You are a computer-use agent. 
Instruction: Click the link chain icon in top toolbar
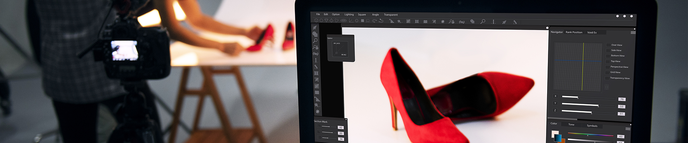coord(462,22)
